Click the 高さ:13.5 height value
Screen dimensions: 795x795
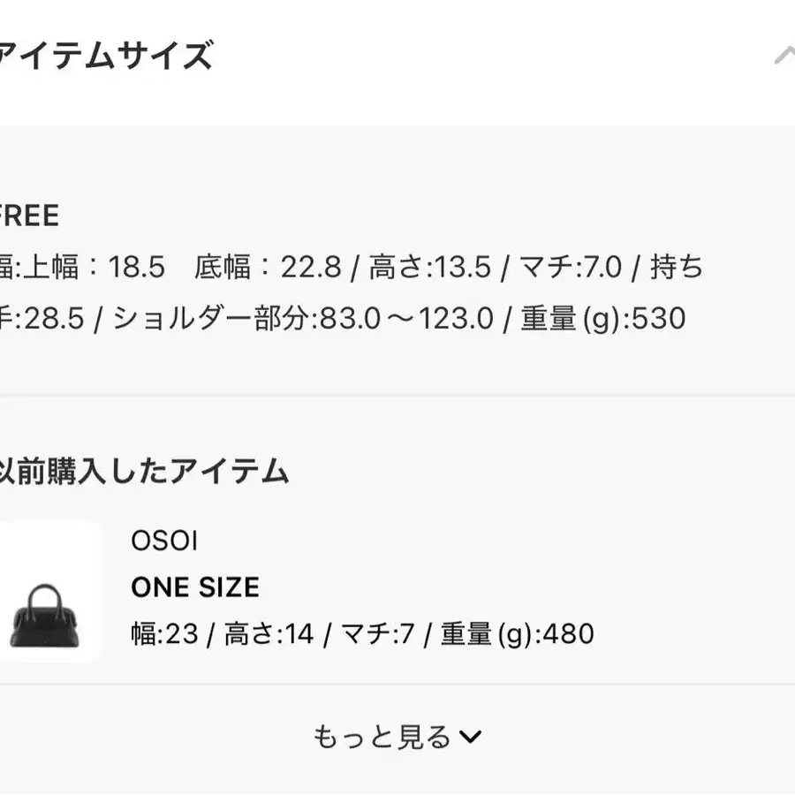pyautogui.click(x=430, y=267)
